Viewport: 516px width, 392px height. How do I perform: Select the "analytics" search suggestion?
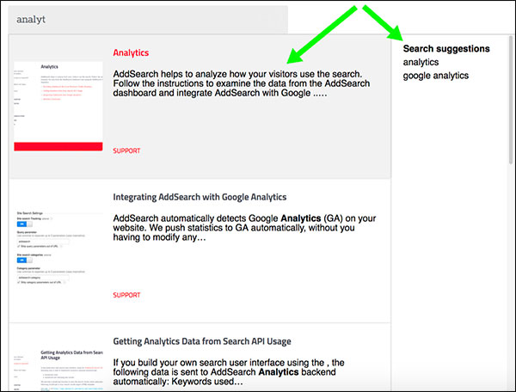pyautogui.click(x=421, y=62)
